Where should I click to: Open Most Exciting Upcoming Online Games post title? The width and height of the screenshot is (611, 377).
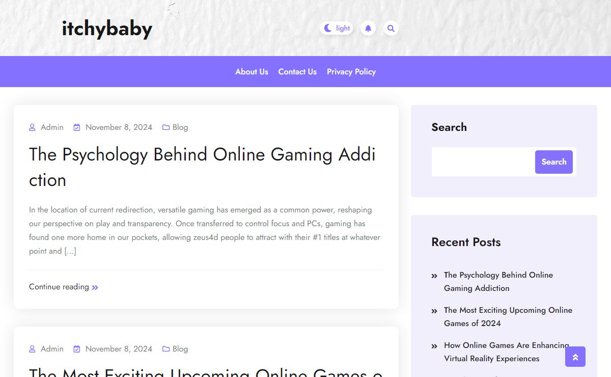(x=206, y=372)
